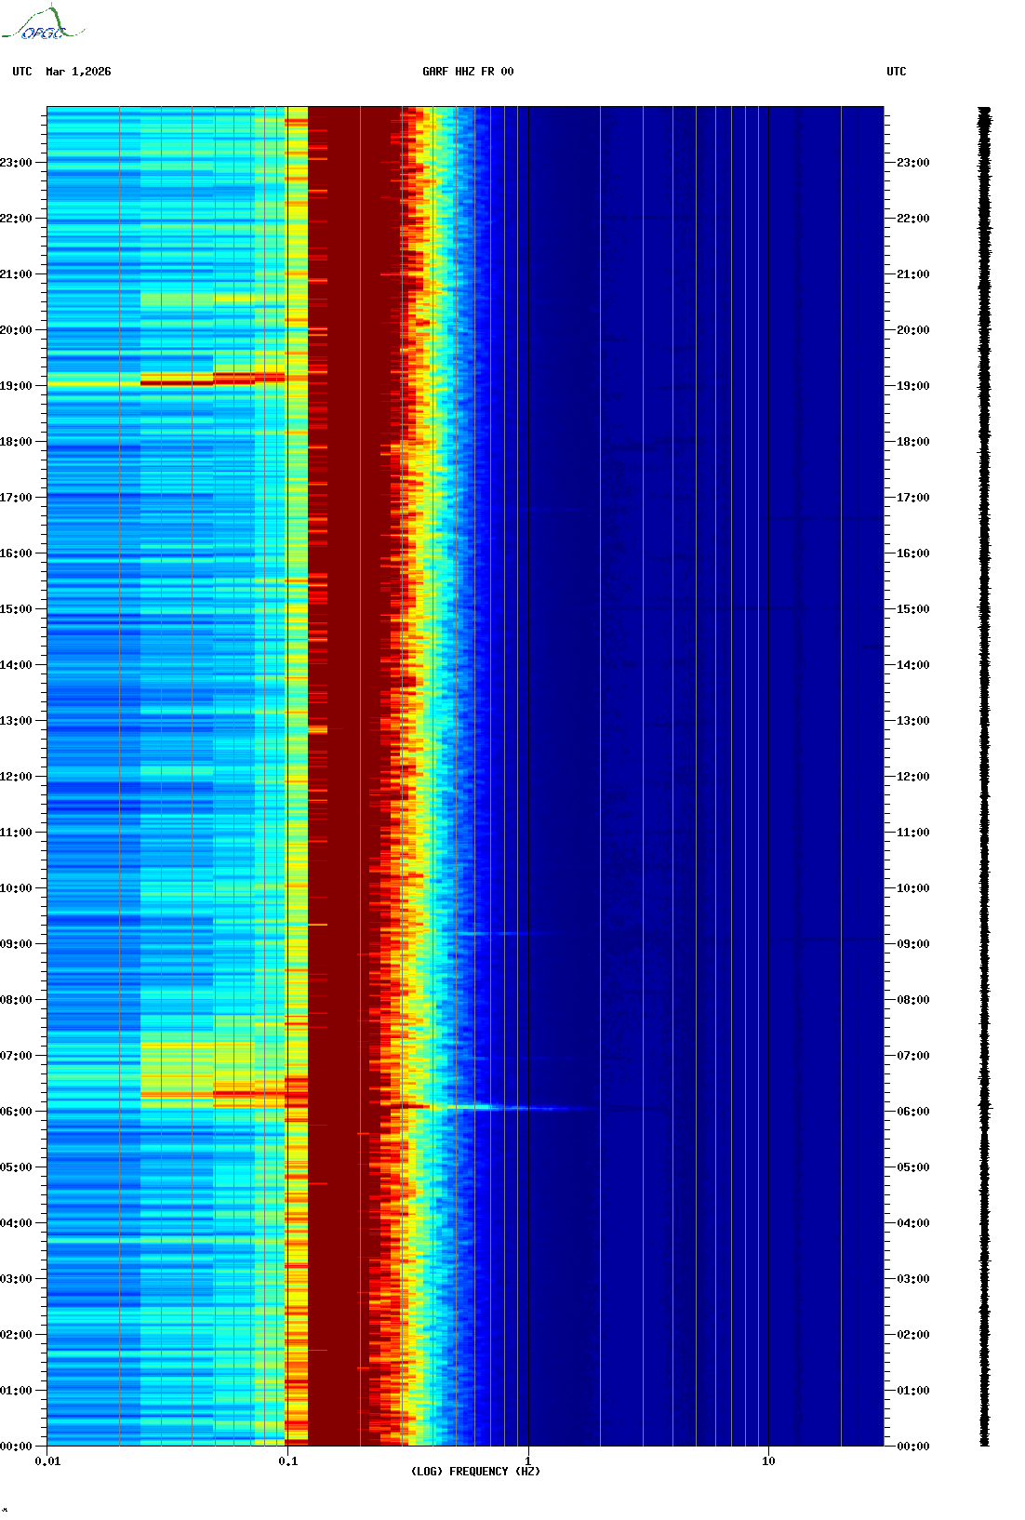
Task: Click the OGS logo in the corner
Action: pyautogui.click(x=42, y=24)
